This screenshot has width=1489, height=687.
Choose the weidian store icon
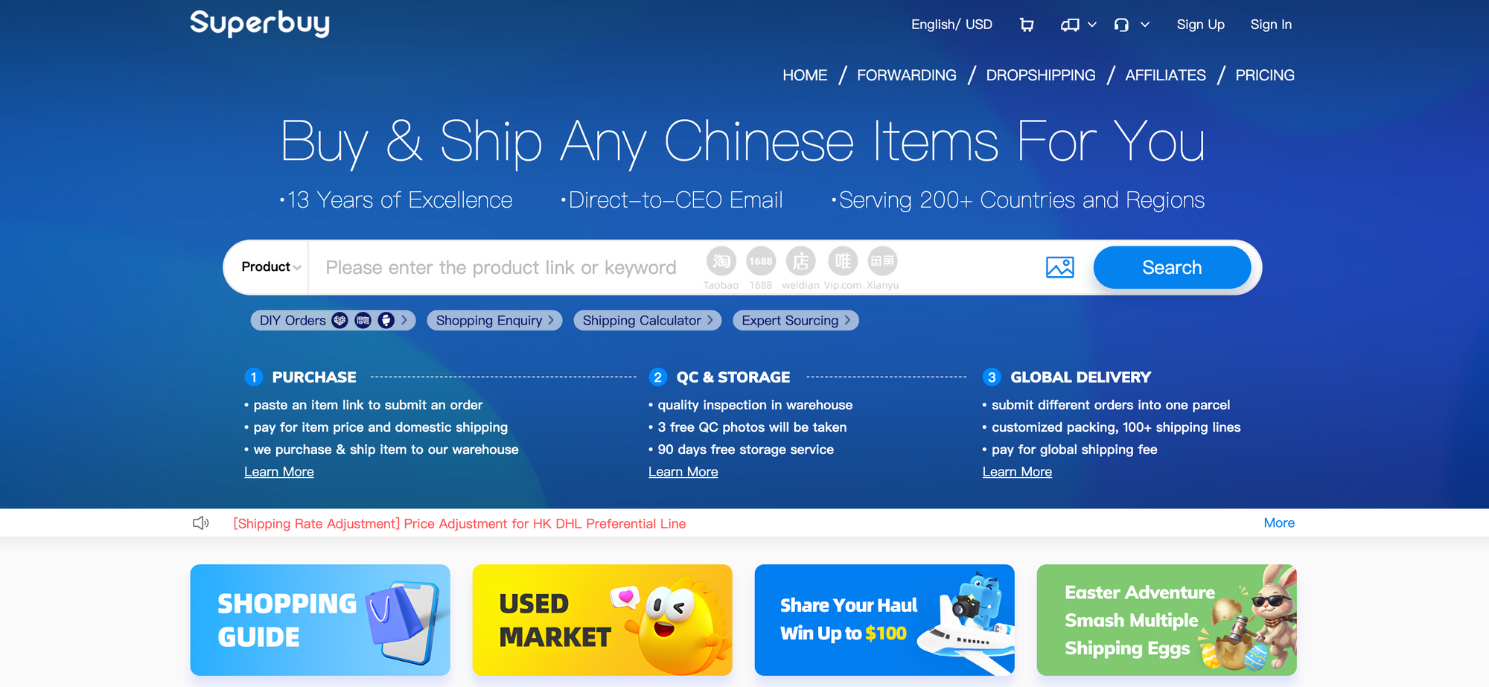click(x=801, y=261)
